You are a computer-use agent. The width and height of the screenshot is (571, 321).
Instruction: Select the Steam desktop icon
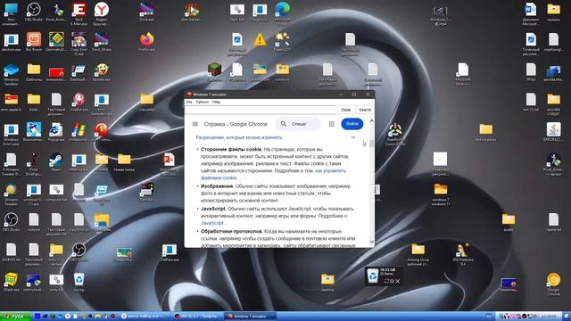[56, 162]
